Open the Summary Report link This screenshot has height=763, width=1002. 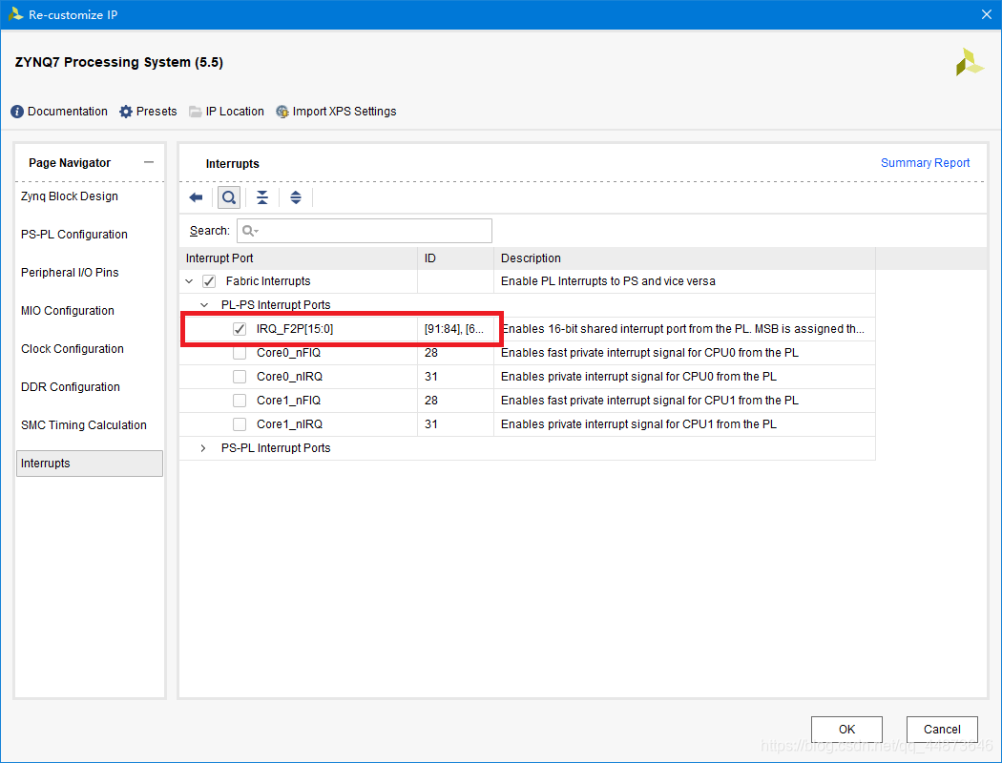click(925, 163)
